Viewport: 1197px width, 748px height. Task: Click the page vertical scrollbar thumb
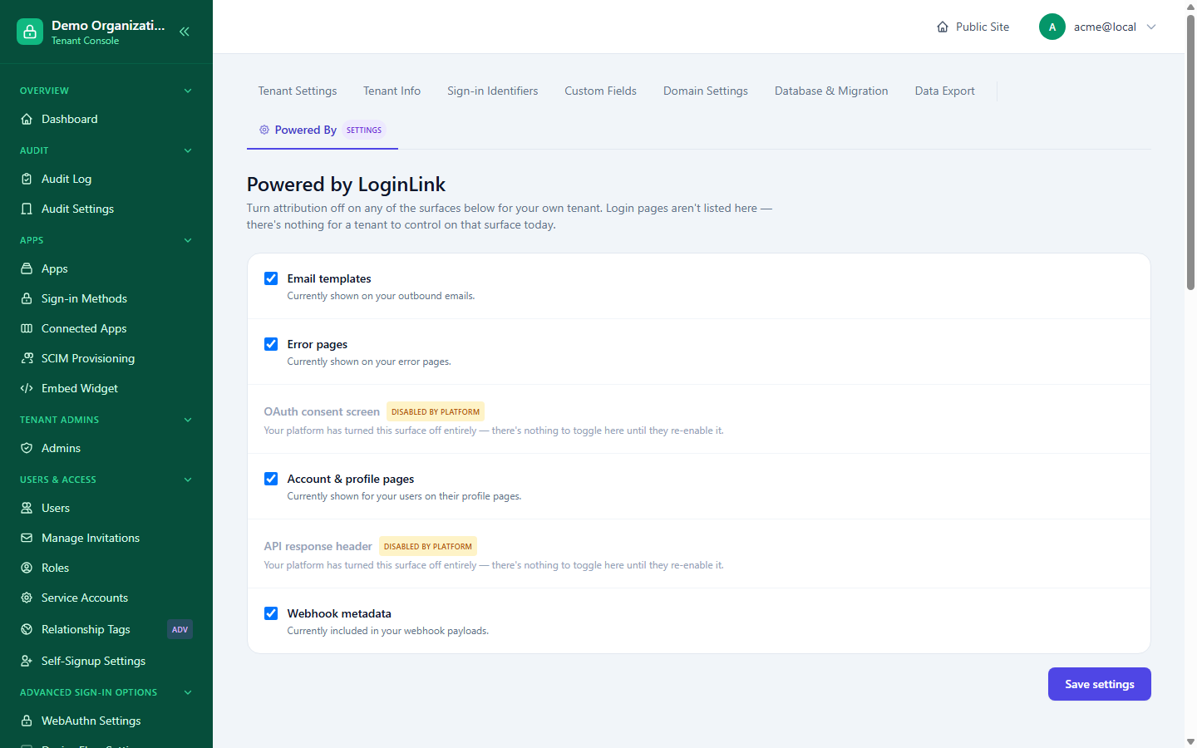click(1190, 152)
